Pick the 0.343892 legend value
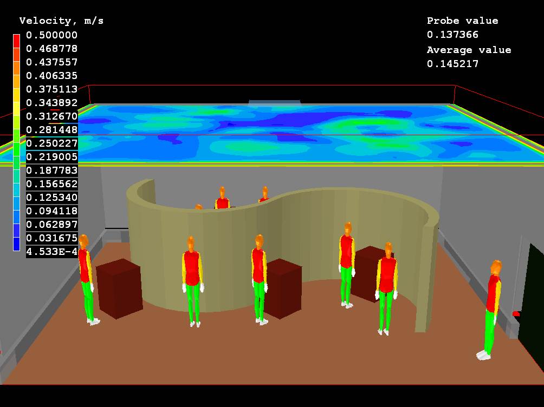The width and height of the screenshot is (544, 407). coord(51,103)
